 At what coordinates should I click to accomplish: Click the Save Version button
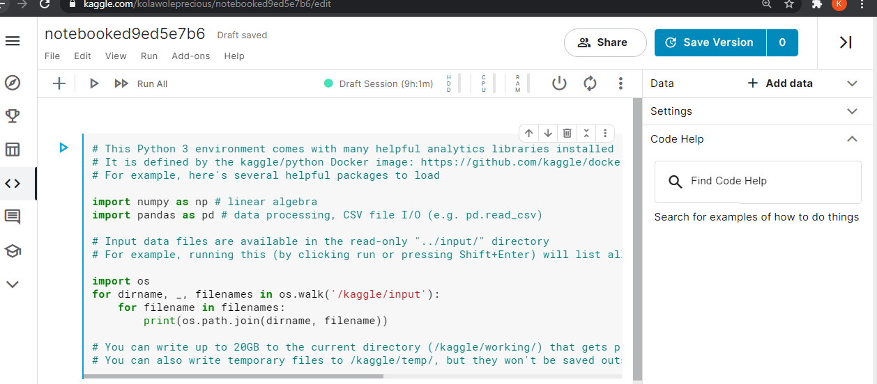[x=710, y=42]
